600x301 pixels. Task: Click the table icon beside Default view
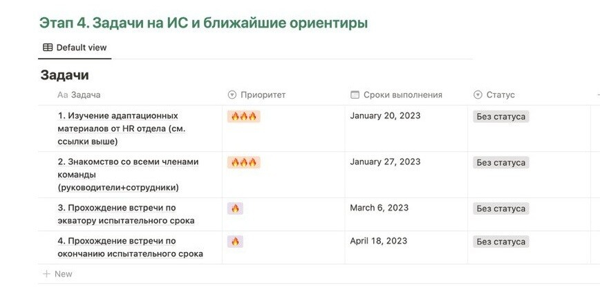coord(47,48)
